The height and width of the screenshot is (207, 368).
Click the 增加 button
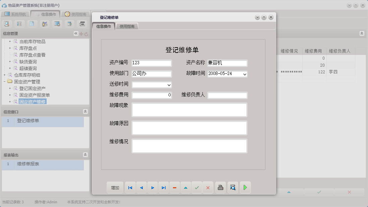click(x=115, y=188)
